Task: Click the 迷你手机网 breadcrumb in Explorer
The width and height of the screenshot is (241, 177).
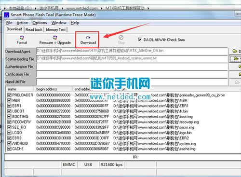Action: pyautogui.click(x=49, y=8)
